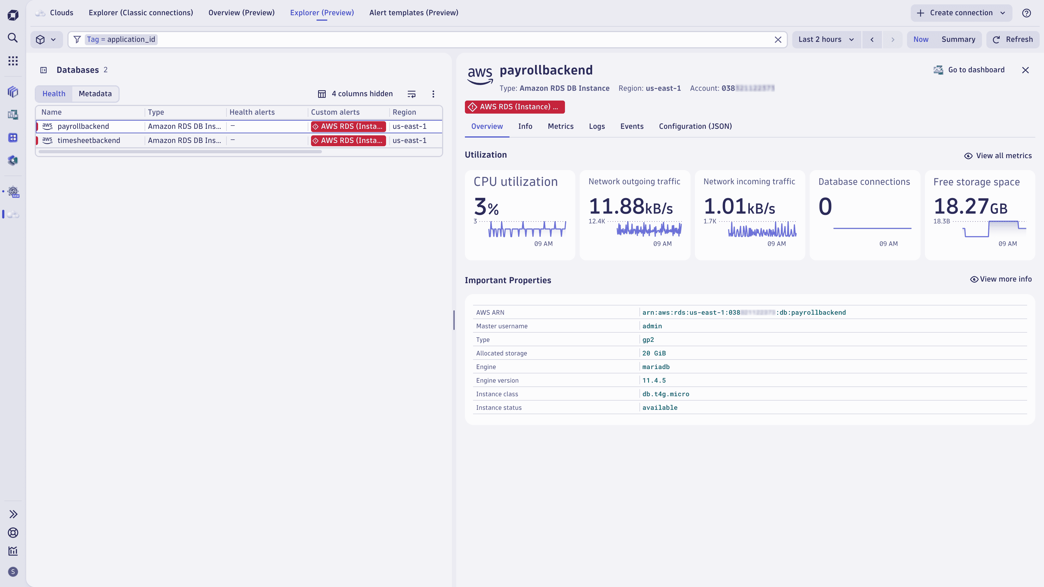Open the Last 2 hours timeframe dropdown

(826, 40)
